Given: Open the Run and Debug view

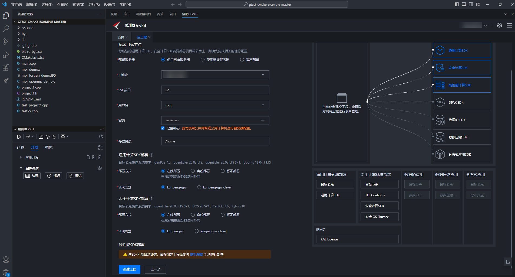Looking at the screenshot, I should pyautogui.click(x=6, y=55).
